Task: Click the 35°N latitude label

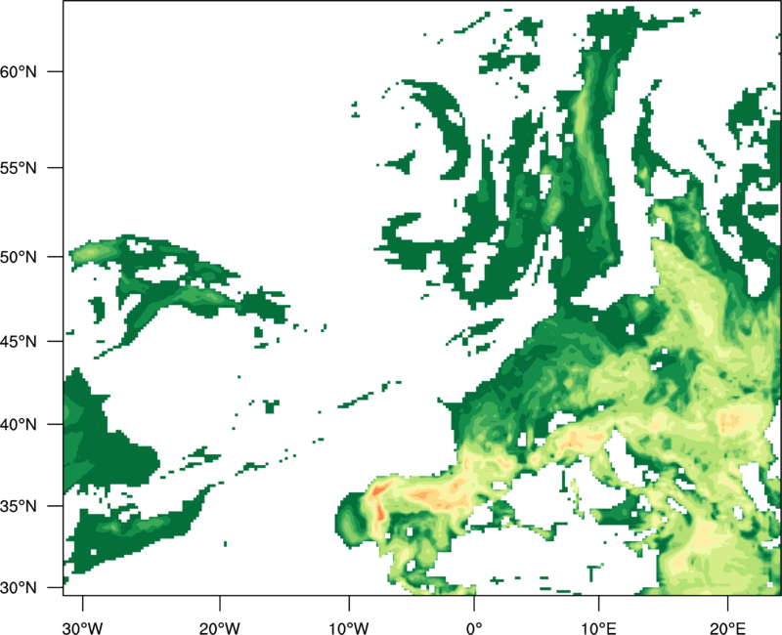Action: point(19,506)
